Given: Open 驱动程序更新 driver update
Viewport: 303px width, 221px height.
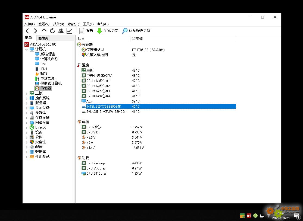Looking at the screenshot, I should click(x=136, y=31).
